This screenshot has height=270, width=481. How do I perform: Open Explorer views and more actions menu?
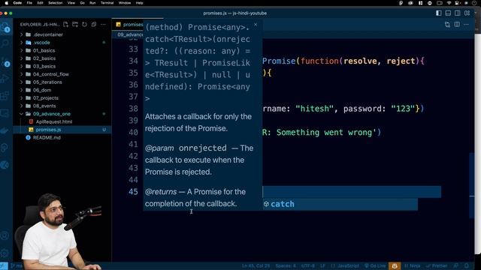tap(103, 24)
